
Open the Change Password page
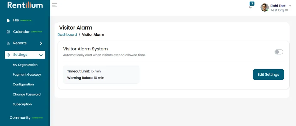[27, 94]
